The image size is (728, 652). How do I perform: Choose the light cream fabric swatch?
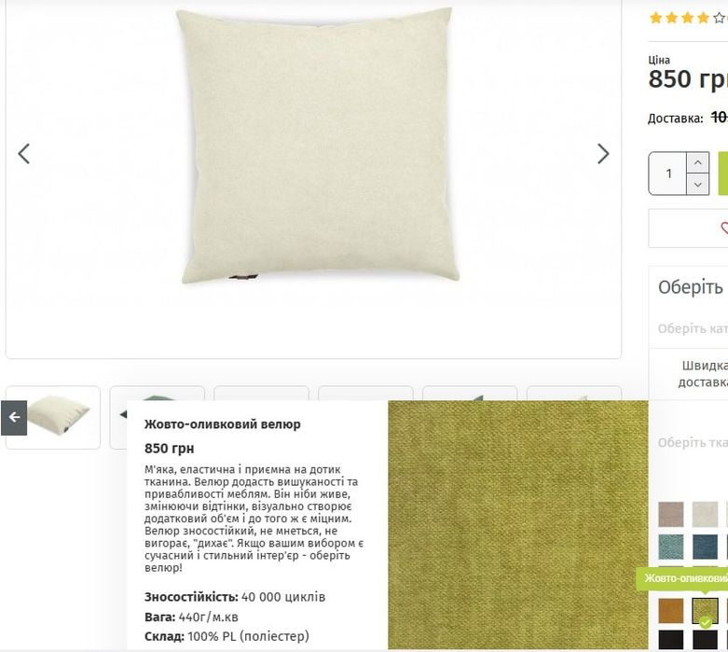[705, 514]
